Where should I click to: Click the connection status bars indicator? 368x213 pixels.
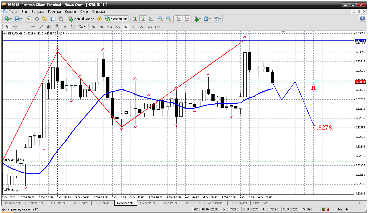coord(326,209)
